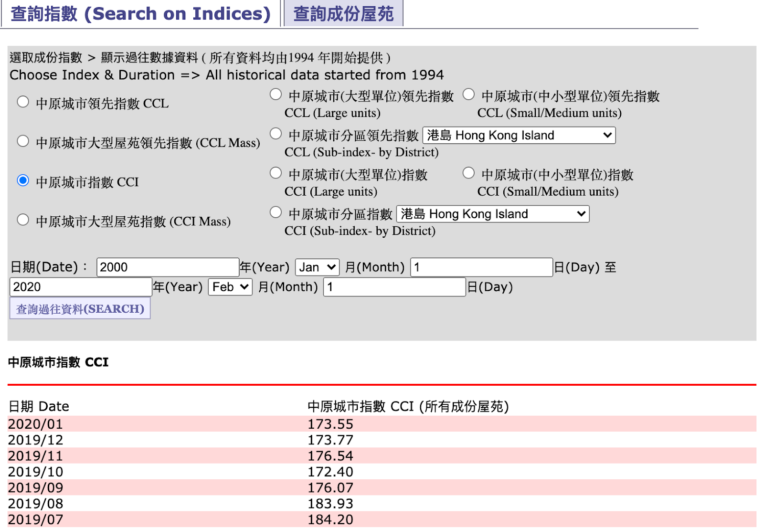
Task: Click start day input field
Action: point(481,267)
